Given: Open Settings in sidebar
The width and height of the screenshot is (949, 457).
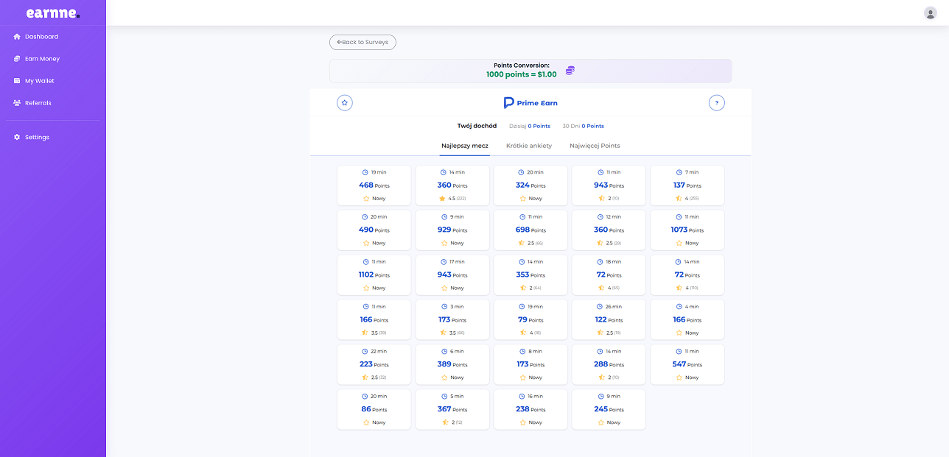Looking at the screenshot, I should (53, 138).
